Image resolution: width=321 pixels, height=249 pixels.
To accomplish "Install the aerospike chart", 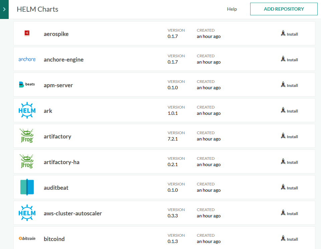I will [x=289, y=34].
